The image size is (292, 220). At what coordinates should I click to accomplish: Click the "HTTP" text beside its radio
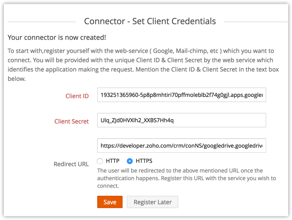pyautogui.click(x=112, y=161)
